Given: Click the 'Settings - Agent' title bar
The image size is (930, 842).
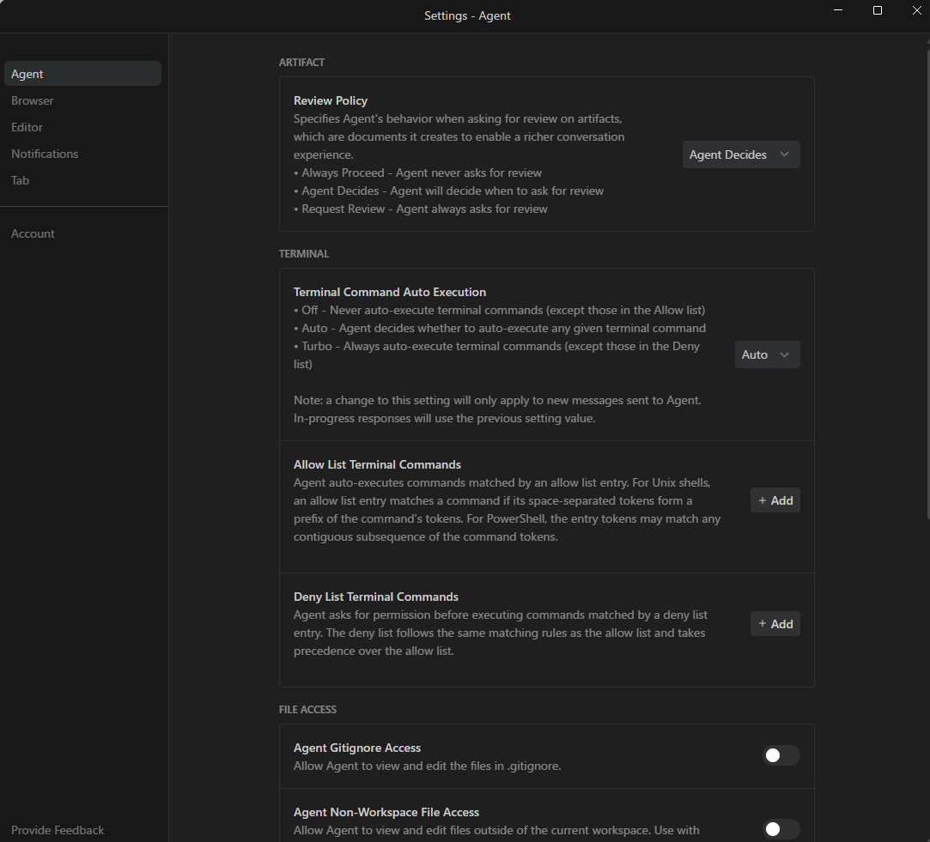Looking at the screenshot, I should click(467, 15).
